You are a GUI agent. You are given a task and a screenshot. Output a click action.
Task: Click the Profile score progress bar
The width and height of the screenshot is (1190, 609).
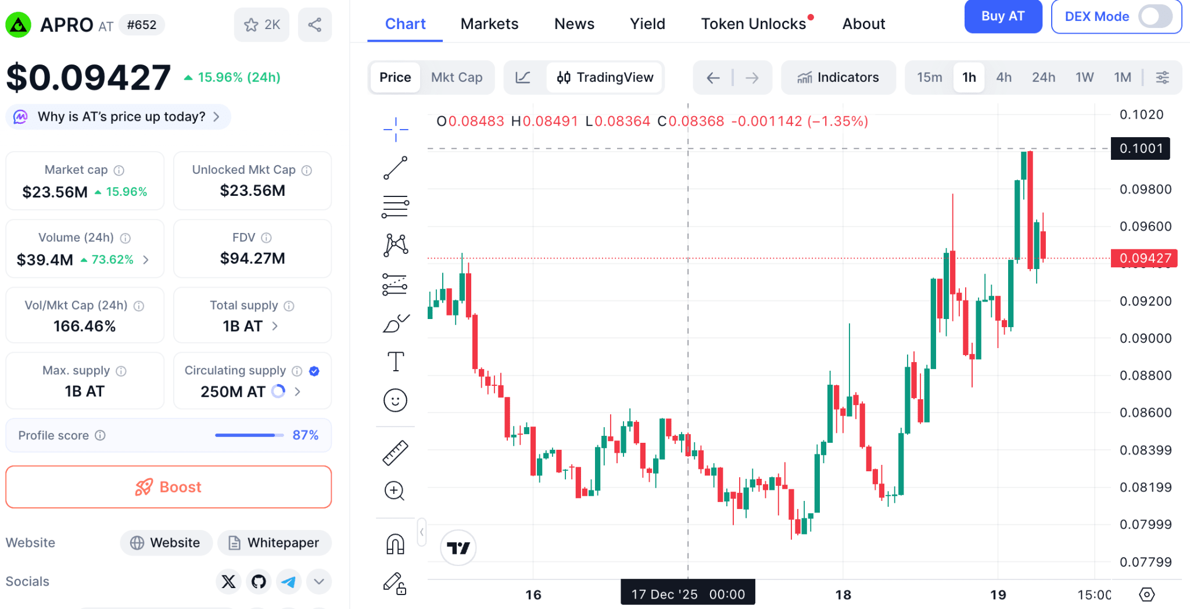coord(249,435)
